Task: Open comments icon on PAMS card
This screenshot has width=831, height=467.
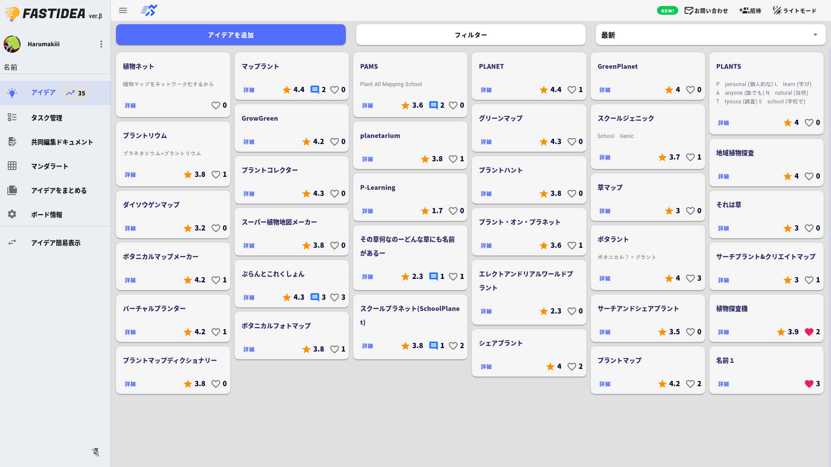Action: 433,106
